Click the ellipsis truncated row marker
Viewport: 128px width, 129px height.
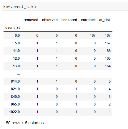pos(18,74)
